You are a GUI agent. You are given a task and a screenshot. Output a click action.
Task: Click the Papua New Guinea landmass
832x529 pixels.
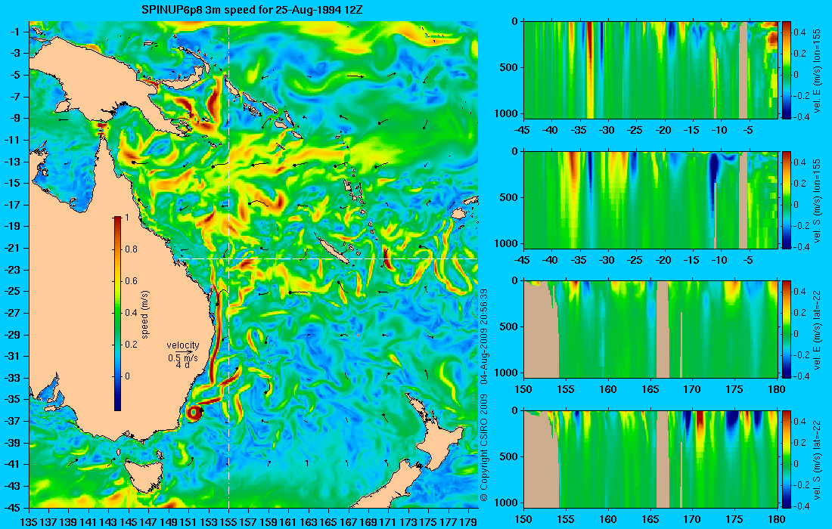point(101,79)
